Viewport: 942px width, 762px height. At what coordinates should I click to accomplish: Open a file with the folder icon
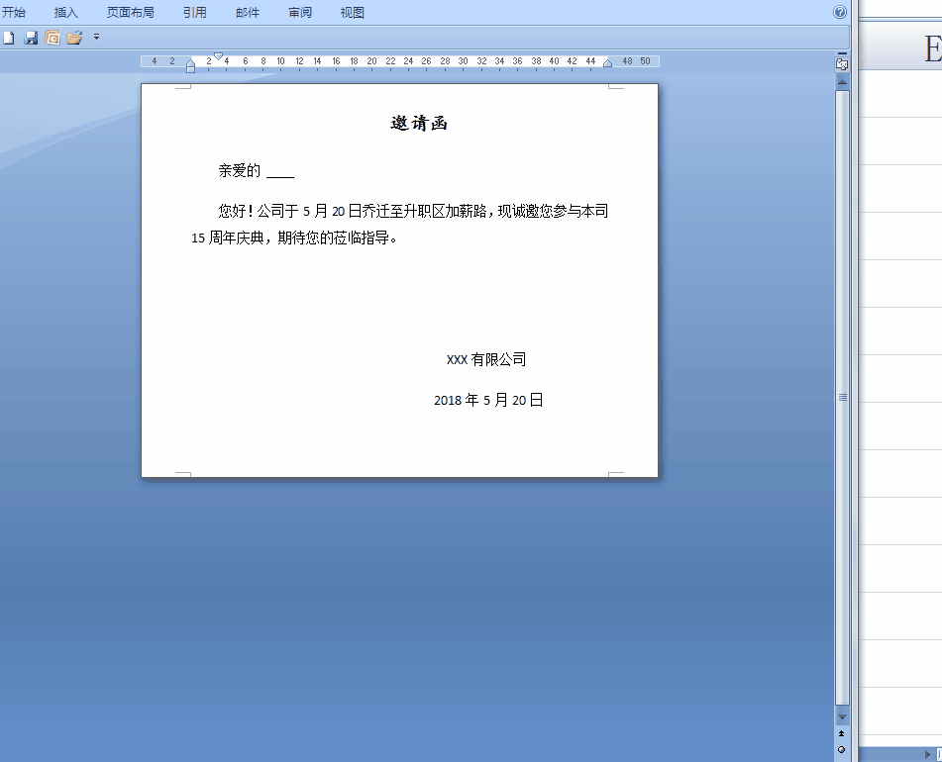pos(75,38)
